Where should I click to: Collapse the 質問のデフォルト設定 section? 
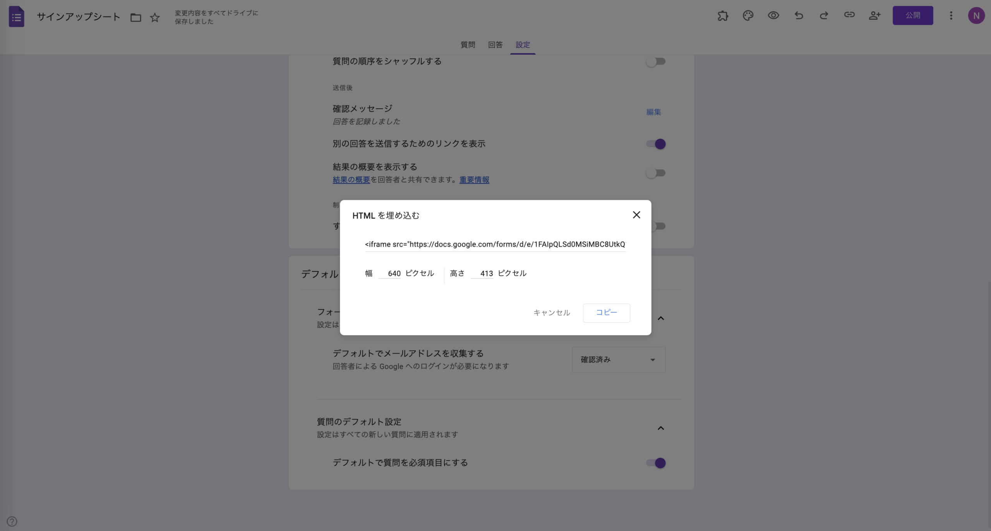[661, 428]
